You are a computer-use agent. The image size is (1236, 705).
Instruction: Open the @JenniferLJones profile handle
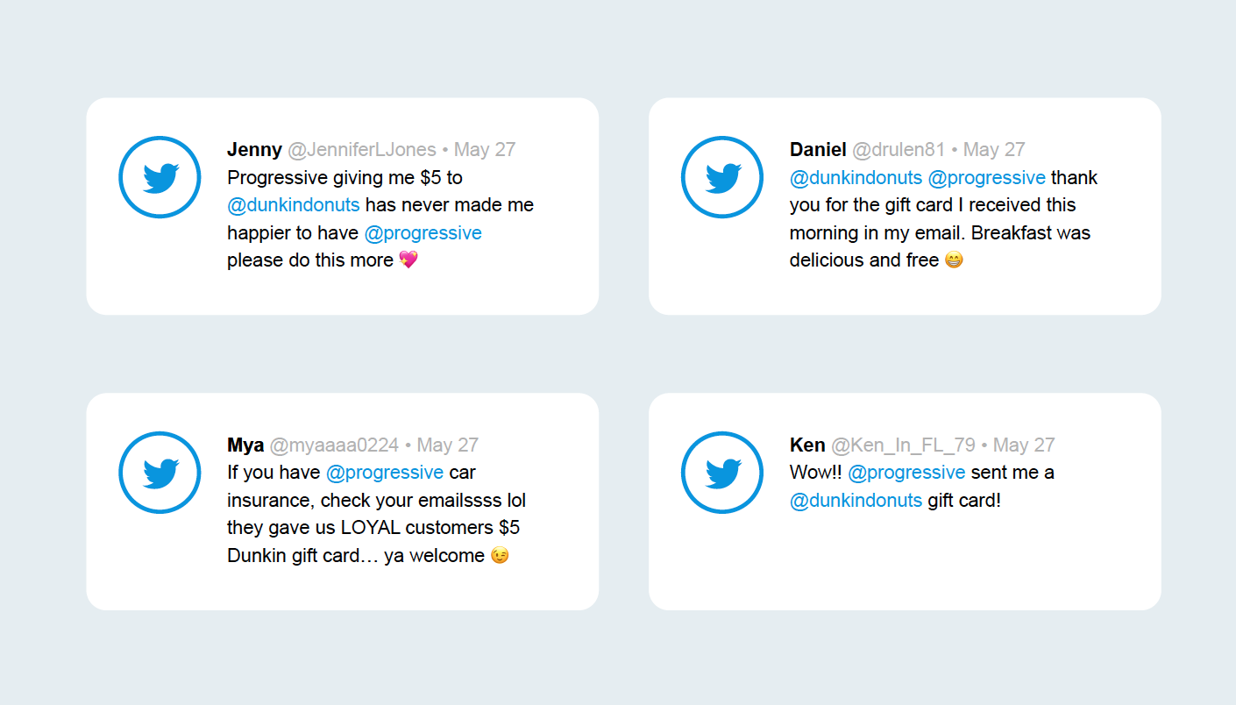pos(362,150)
